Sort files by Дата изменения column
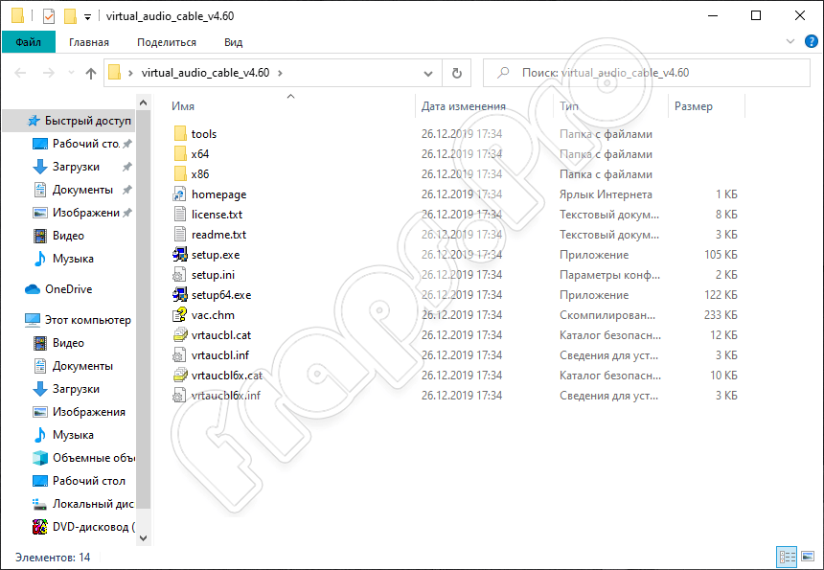Image resolution: width=824 pixels, height=570 pixels. (464, 106)
